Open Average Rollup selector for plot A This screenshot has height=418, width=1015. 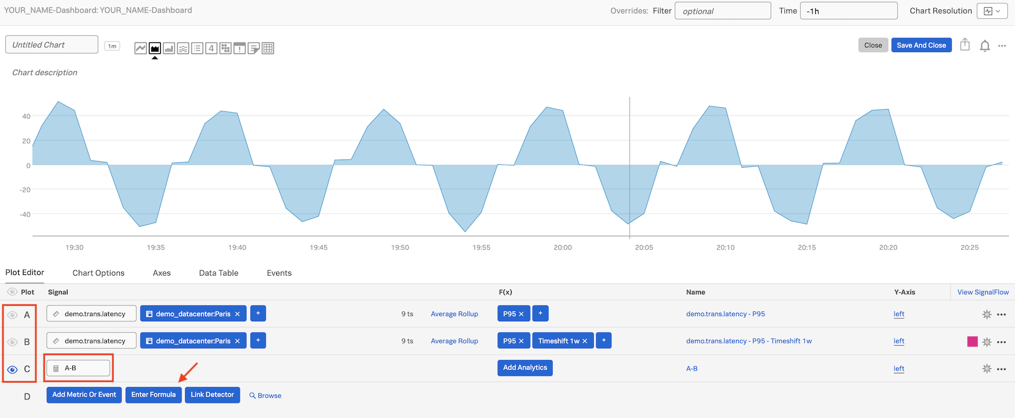point(454,314)
